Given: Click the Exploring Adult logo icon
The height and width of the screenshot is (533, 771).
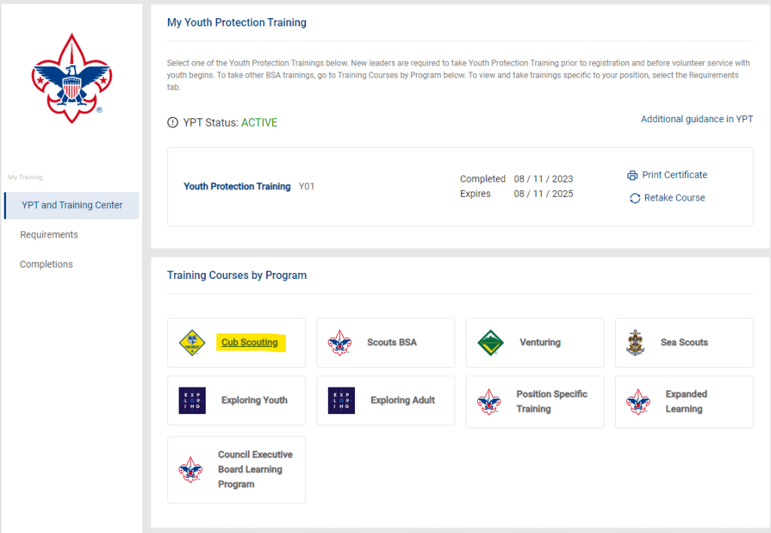Looking at the screenshot, I should [341, 400].
